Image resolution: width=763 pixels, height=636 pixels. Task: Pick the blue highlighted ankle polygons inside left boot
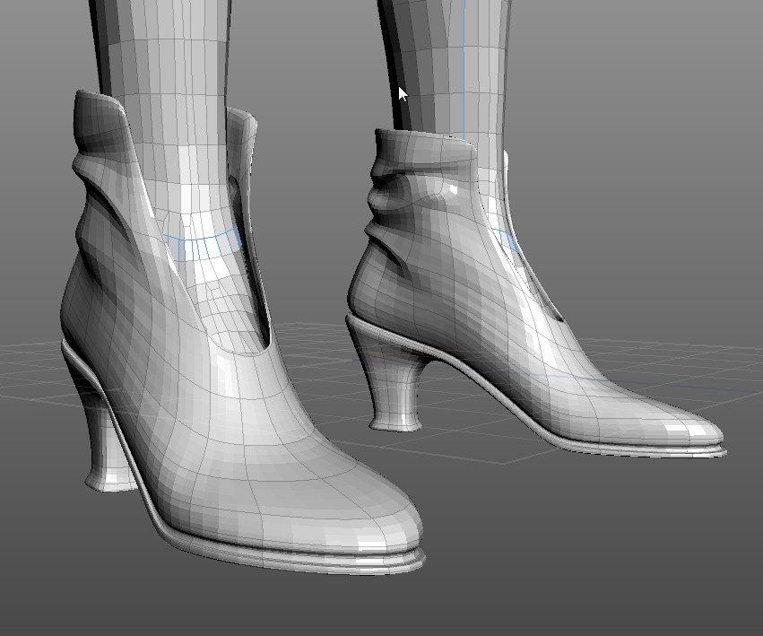[204, 248]
